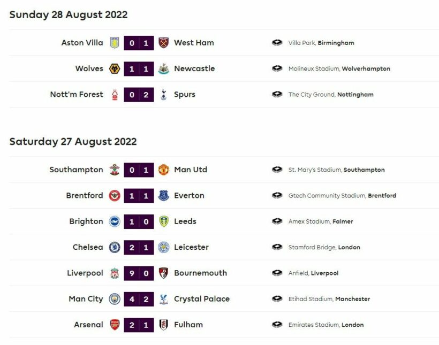Click stadium icon beside Anfield
The height and width of the screenshot is (345, 439).
click(x=277, y=273)
